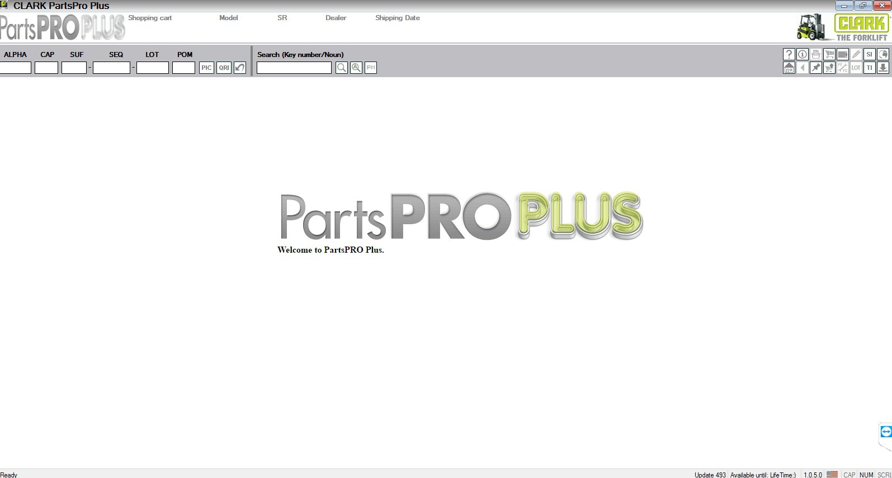The width and height of the screenshot is (892, 478).
Task: Click the globe icon in toolbar
Action: click(x=882, y=54)
